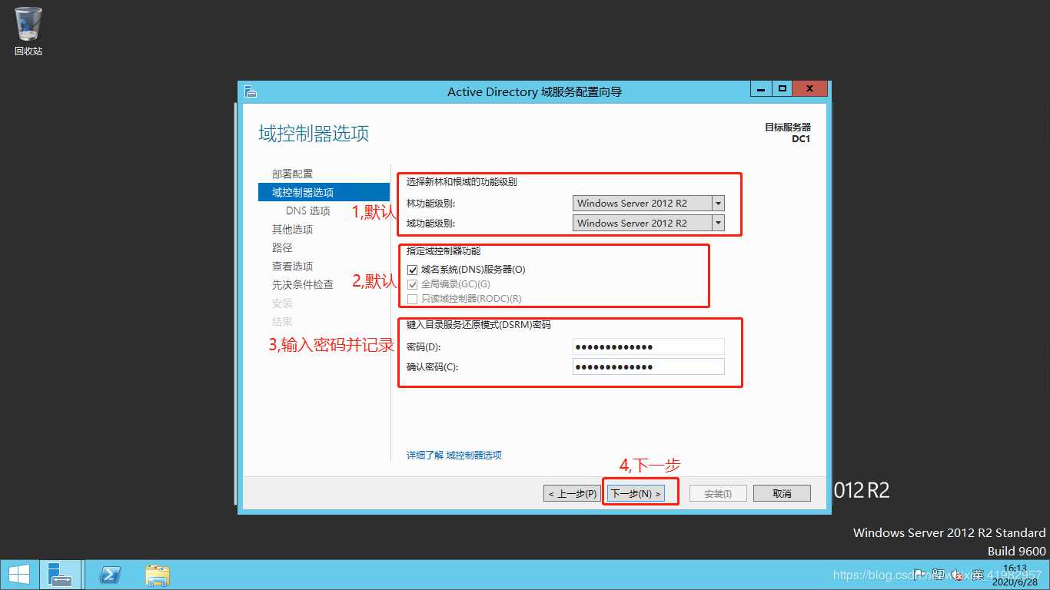Click the 上一步(P) back button
Screen dimensions: 1050x590
571,493
